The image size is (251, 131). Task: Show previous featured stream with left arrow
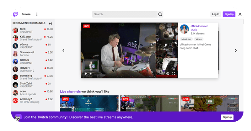[x=63, y=50]
